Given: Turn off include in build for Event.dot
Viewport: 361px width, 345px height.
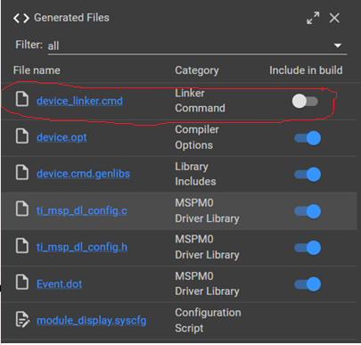Looking at the screenshot, I should tap(308, 284).
